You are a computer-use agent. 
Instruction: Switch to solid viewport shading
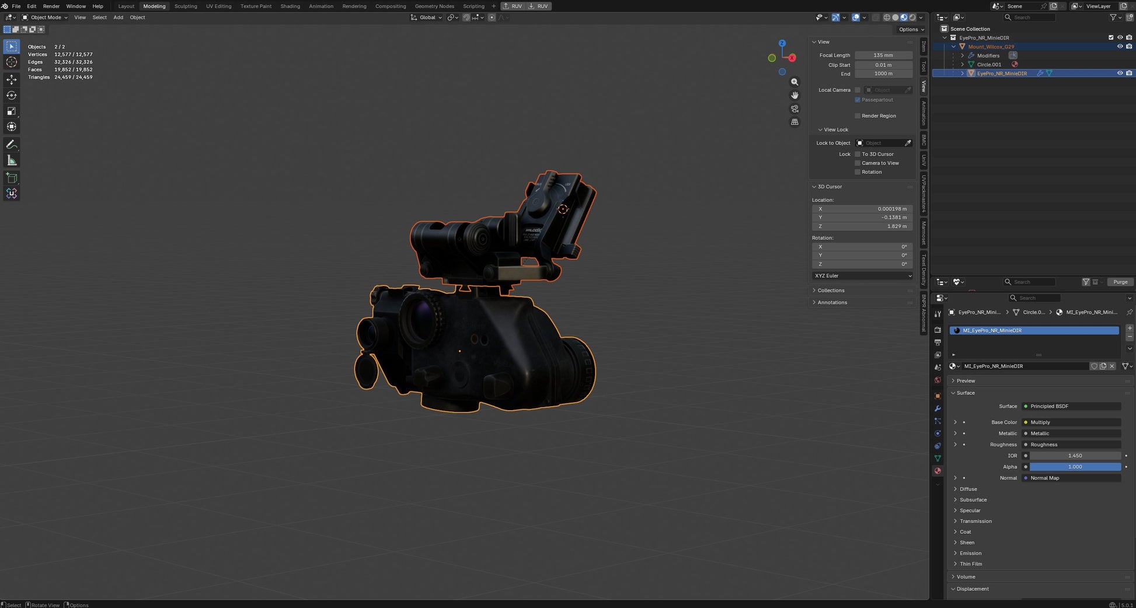pos(895,18)
